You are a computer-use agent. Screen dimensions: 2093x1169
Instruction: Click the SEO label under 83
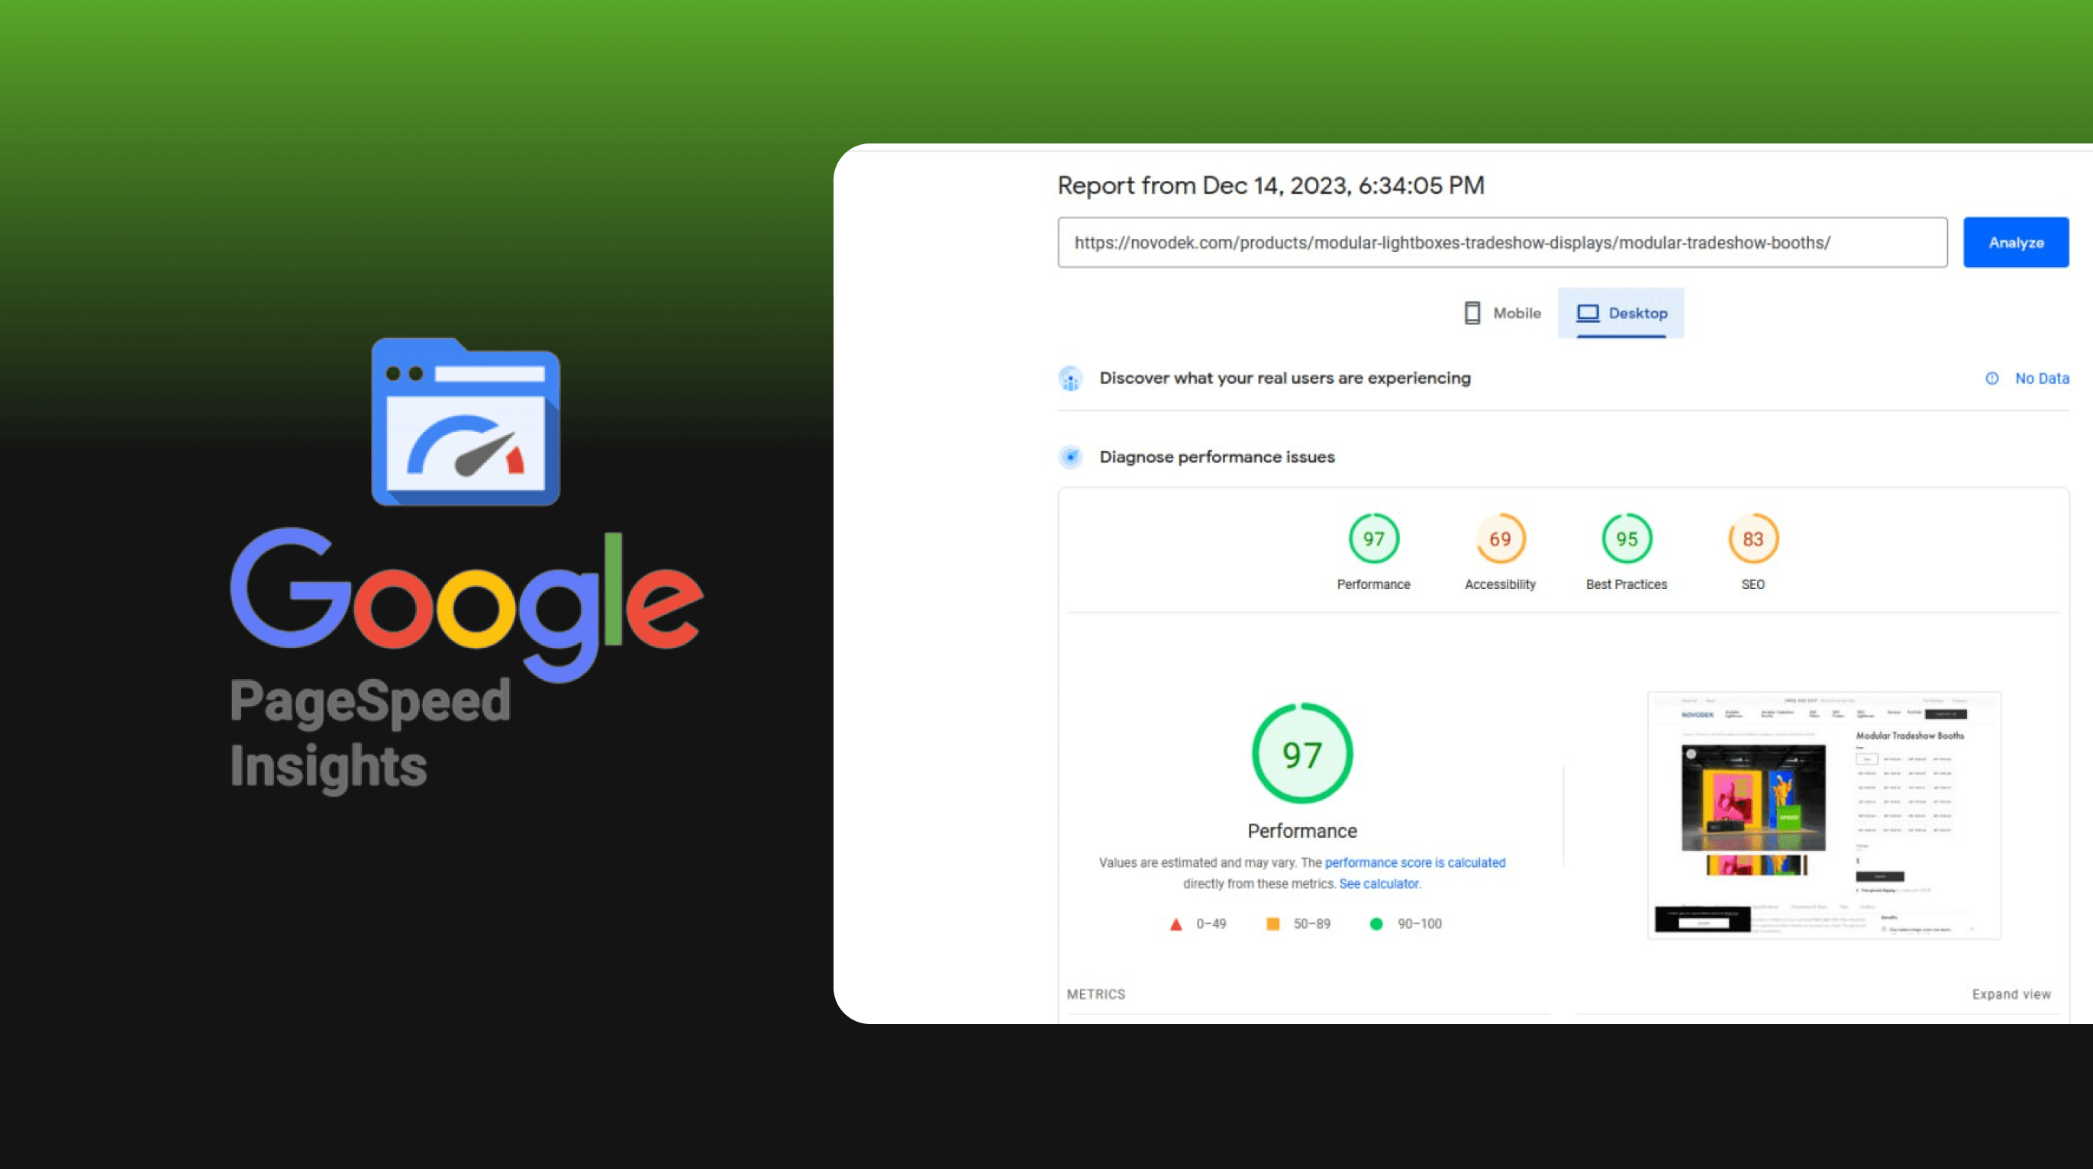(1753, 584)
